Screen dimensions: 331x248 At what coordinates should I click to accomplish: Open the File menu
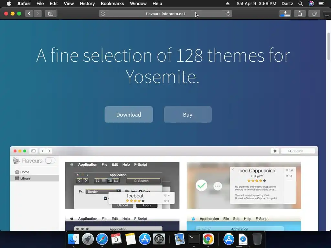tap(40, 4)
